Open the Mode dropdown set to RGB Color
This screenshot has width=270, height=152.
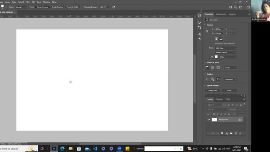(226, 48)
